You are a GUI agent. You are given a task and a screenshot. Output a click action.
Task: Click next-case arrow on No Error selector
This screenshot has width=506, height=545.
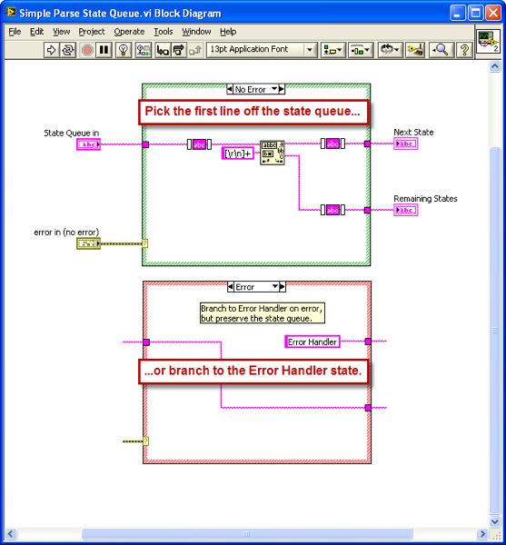[x=282, y=89]
